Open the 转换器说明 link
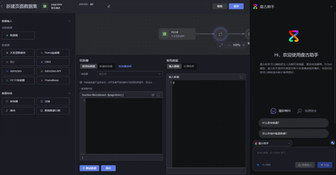The image size is (336, 175). tap(125, 66)
